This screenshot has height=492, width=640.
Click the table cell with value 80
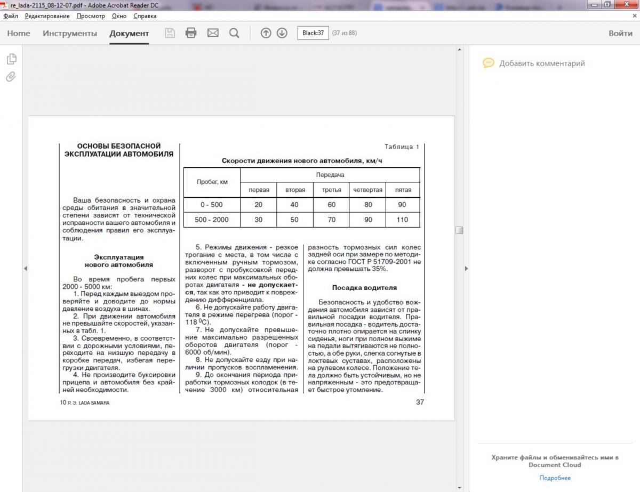pyautogui.click(x=367, y=205)
